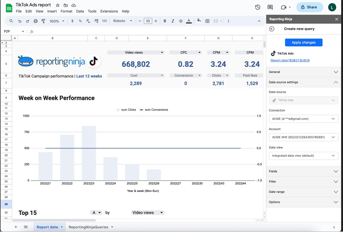Collapse the toolbar with the up chevron
Image resolution: width=343 pixels, height=232 pixels.
pos(259,21)
